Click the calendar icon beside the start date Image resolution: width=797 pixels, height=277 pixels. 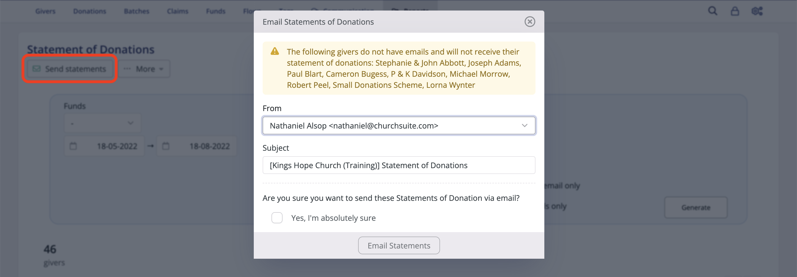pyautogui.click(x=74, y=146)
